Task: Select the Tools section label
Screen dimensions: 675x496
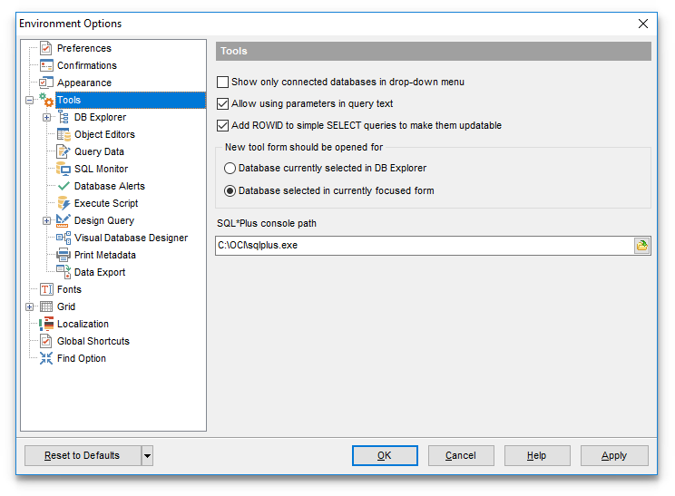Action: coord(69,100)
